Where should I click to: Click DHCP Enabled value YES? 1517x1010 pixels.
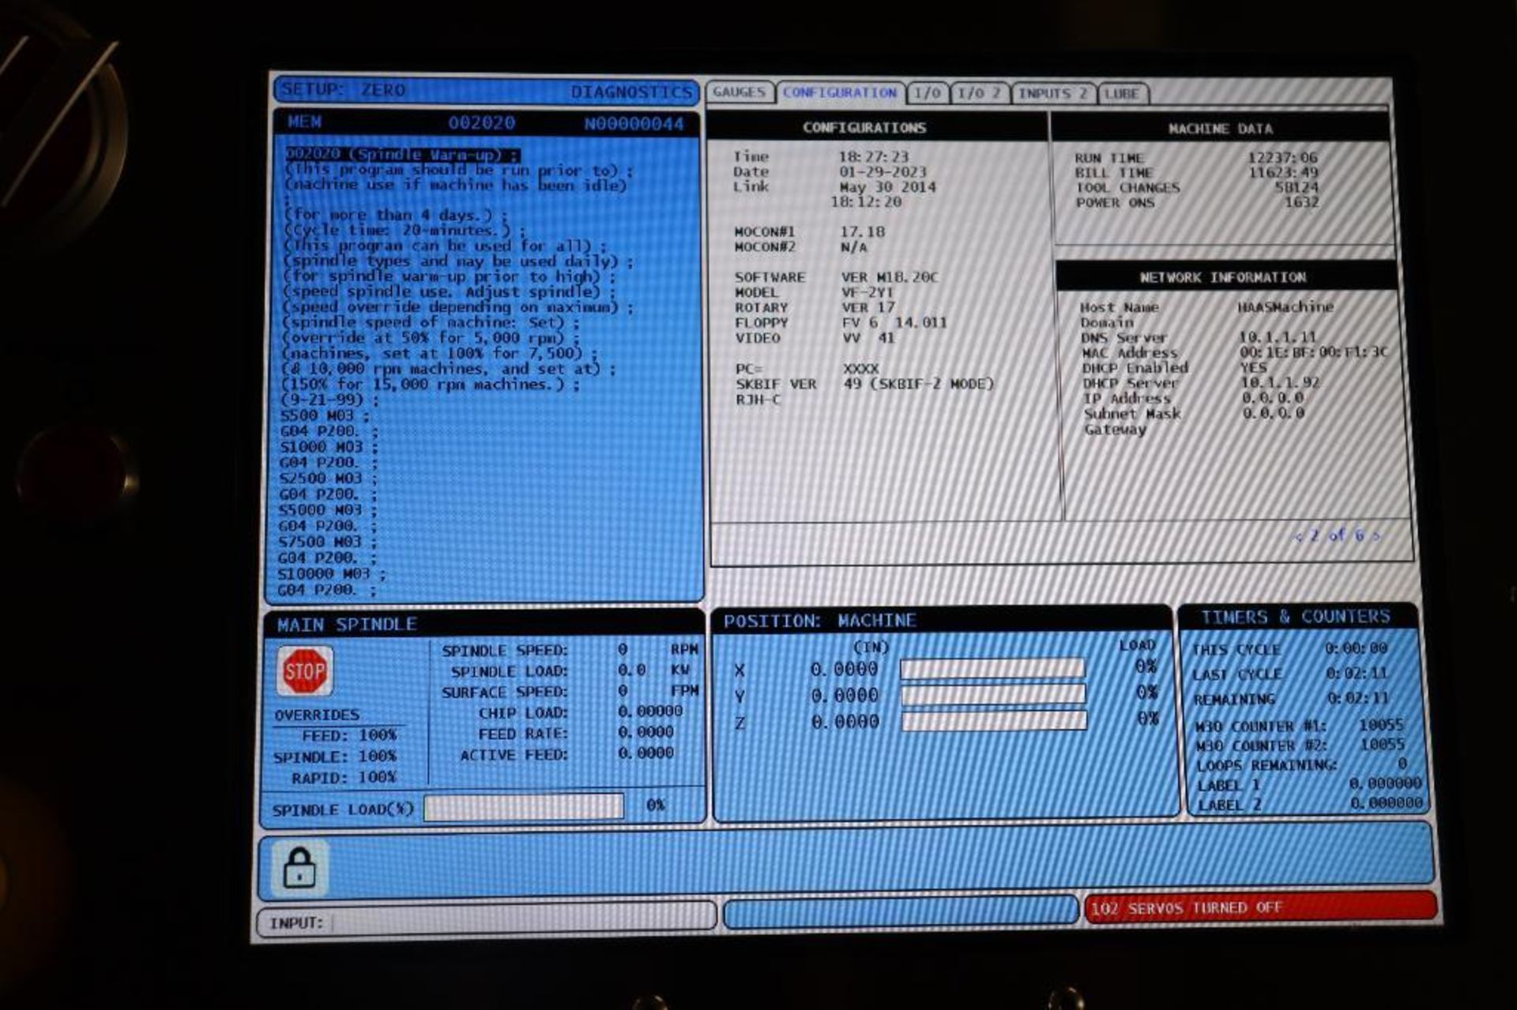pyautogui.click(x=1253, y=368)
